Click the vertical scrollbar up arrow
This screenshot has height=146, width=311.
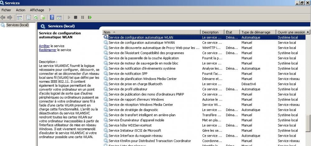(x=308, y=32)
